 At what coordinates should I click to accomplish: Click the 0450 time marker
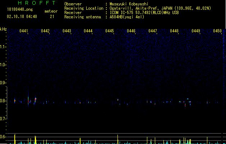pyautogui.click(x=217, y=31)
